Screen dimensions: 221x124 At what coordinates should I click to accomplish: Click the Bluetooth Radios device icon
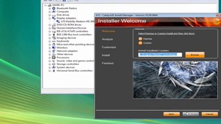pos(54,8)
